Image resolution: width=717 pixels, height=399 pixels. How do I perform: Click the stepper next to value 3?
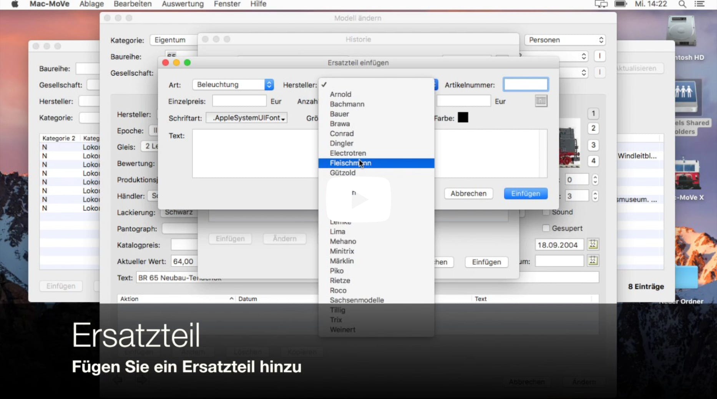click(595, 196)
